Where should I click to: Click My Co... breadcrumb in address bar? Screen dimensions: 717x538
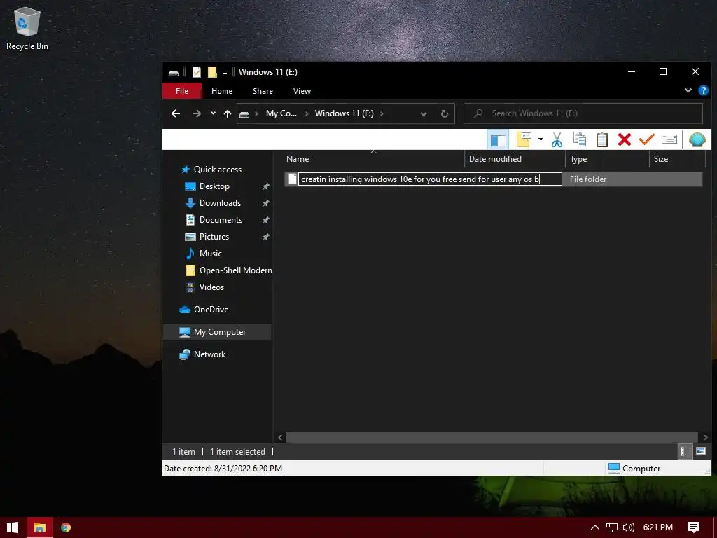click(x=281, y=113)
